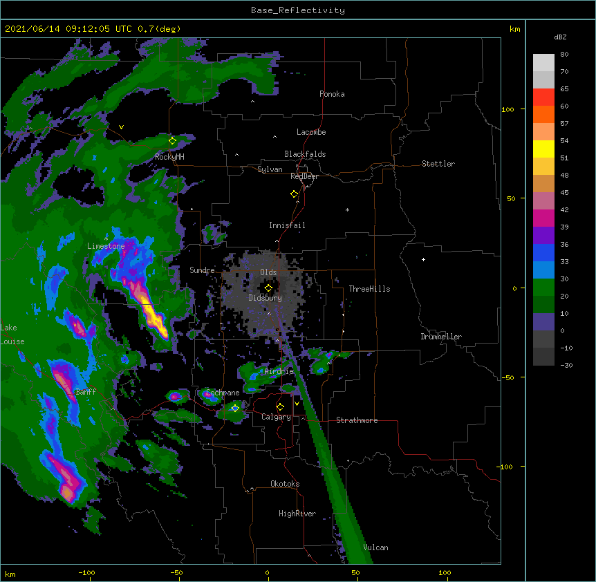Select the Strathmore label
This screenshot has width=596, height=582.
coord(357,420)
